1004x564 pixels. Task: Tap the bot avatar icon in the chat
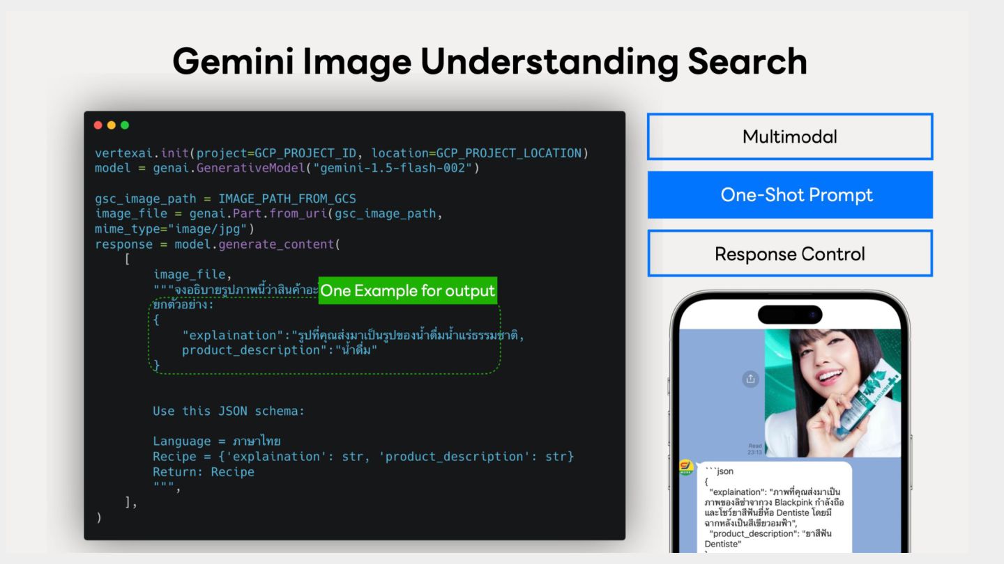[687, 468]
